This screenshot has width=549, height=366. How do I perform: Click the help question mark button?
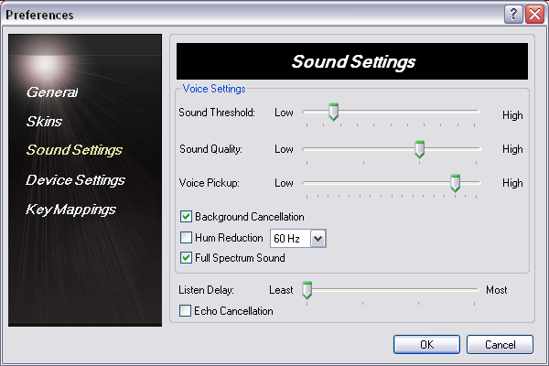[513, 14]
